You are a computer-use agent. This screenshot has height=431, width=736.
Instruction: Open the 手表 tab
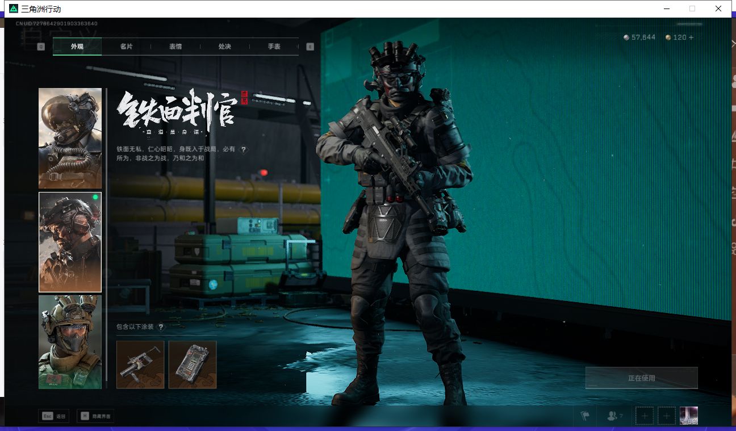(x=274, y=47)
